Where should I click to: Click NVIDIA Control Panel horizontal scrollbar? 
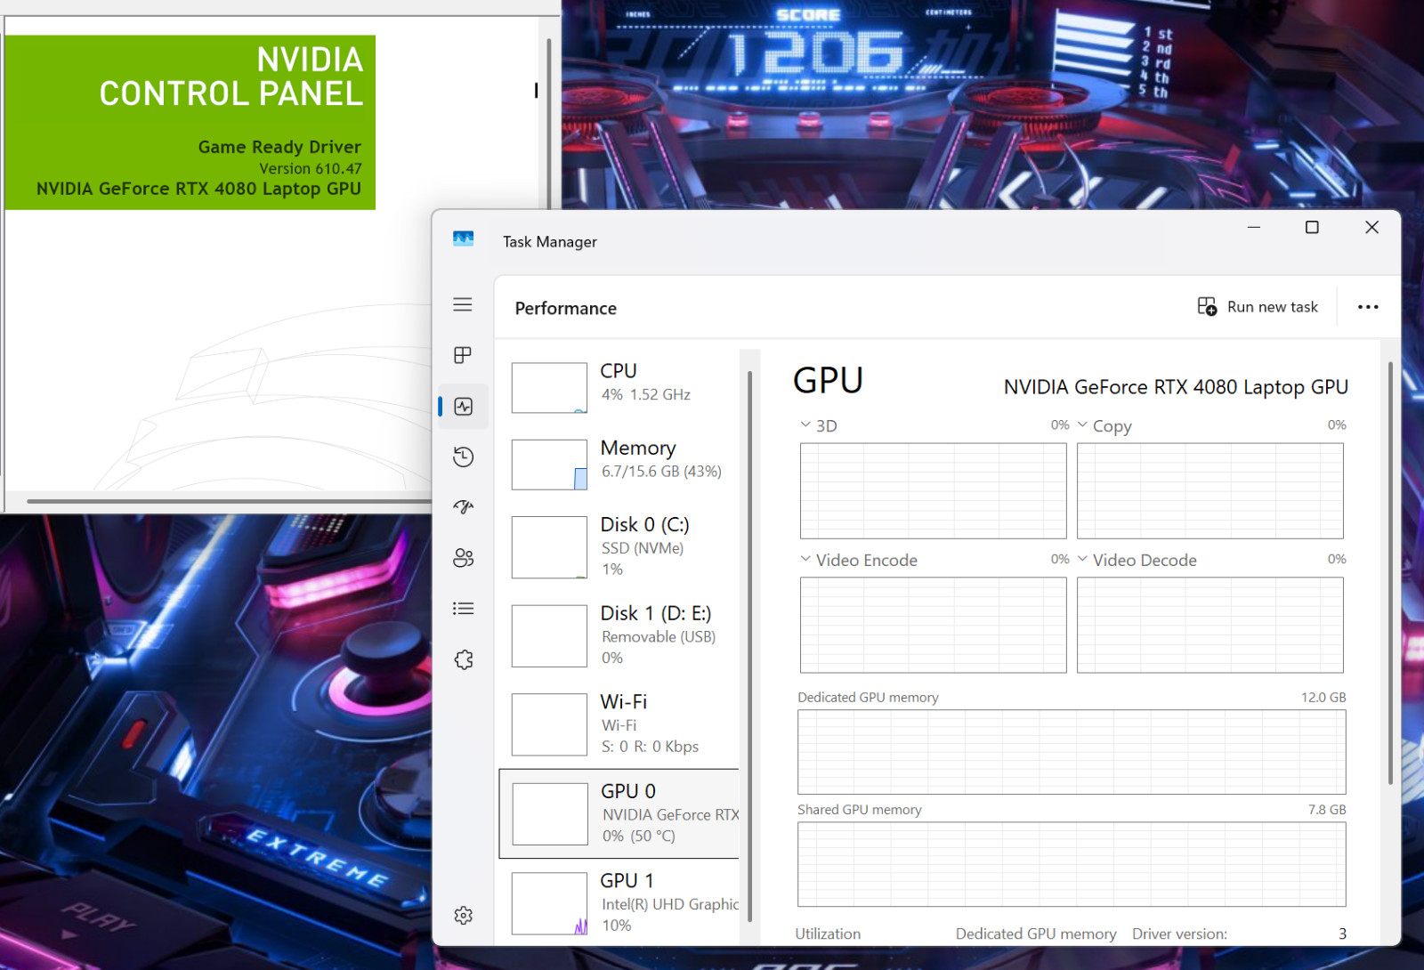229,501
